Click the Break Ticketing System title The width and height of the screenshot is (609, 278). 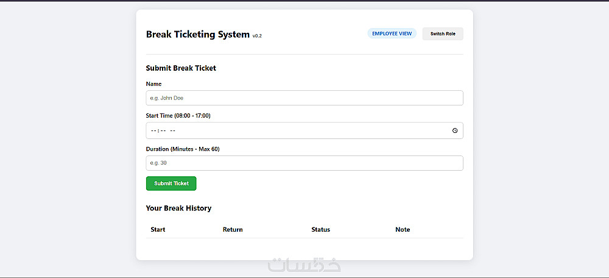(197, 35)
